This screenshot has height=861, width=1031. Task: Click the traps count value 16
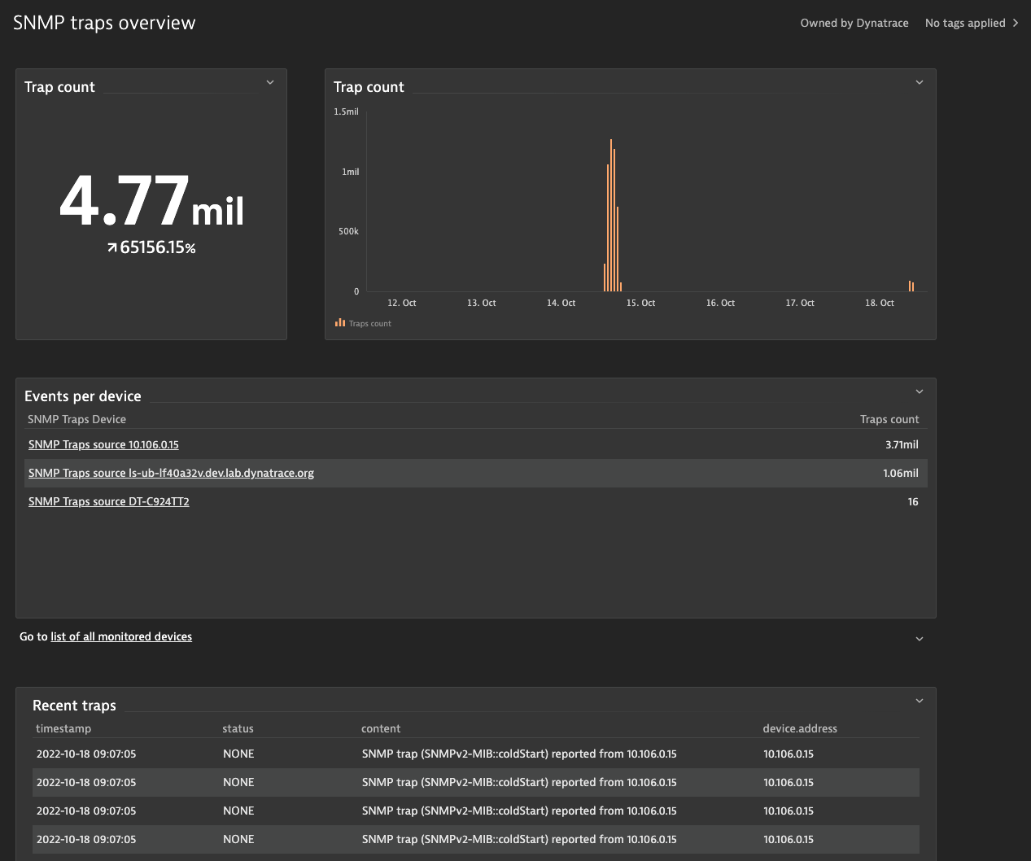tap(913, 501)
